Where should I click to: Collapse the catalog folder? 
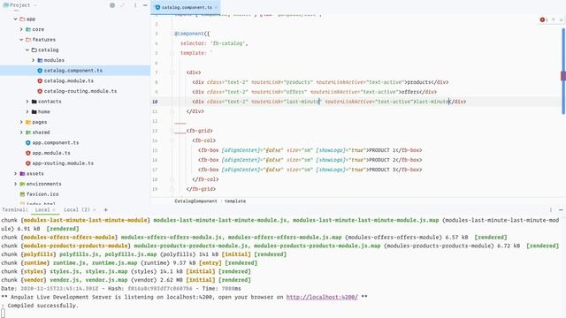tap(27, 49)
